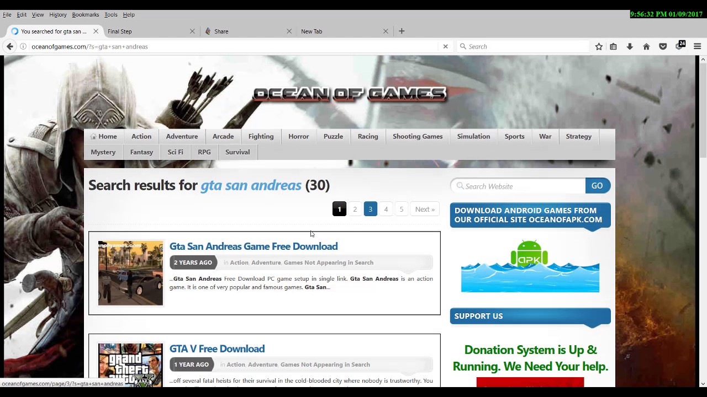Click the Next » pagination button
This screenshot has height=397, width=707.
point(425,210)
